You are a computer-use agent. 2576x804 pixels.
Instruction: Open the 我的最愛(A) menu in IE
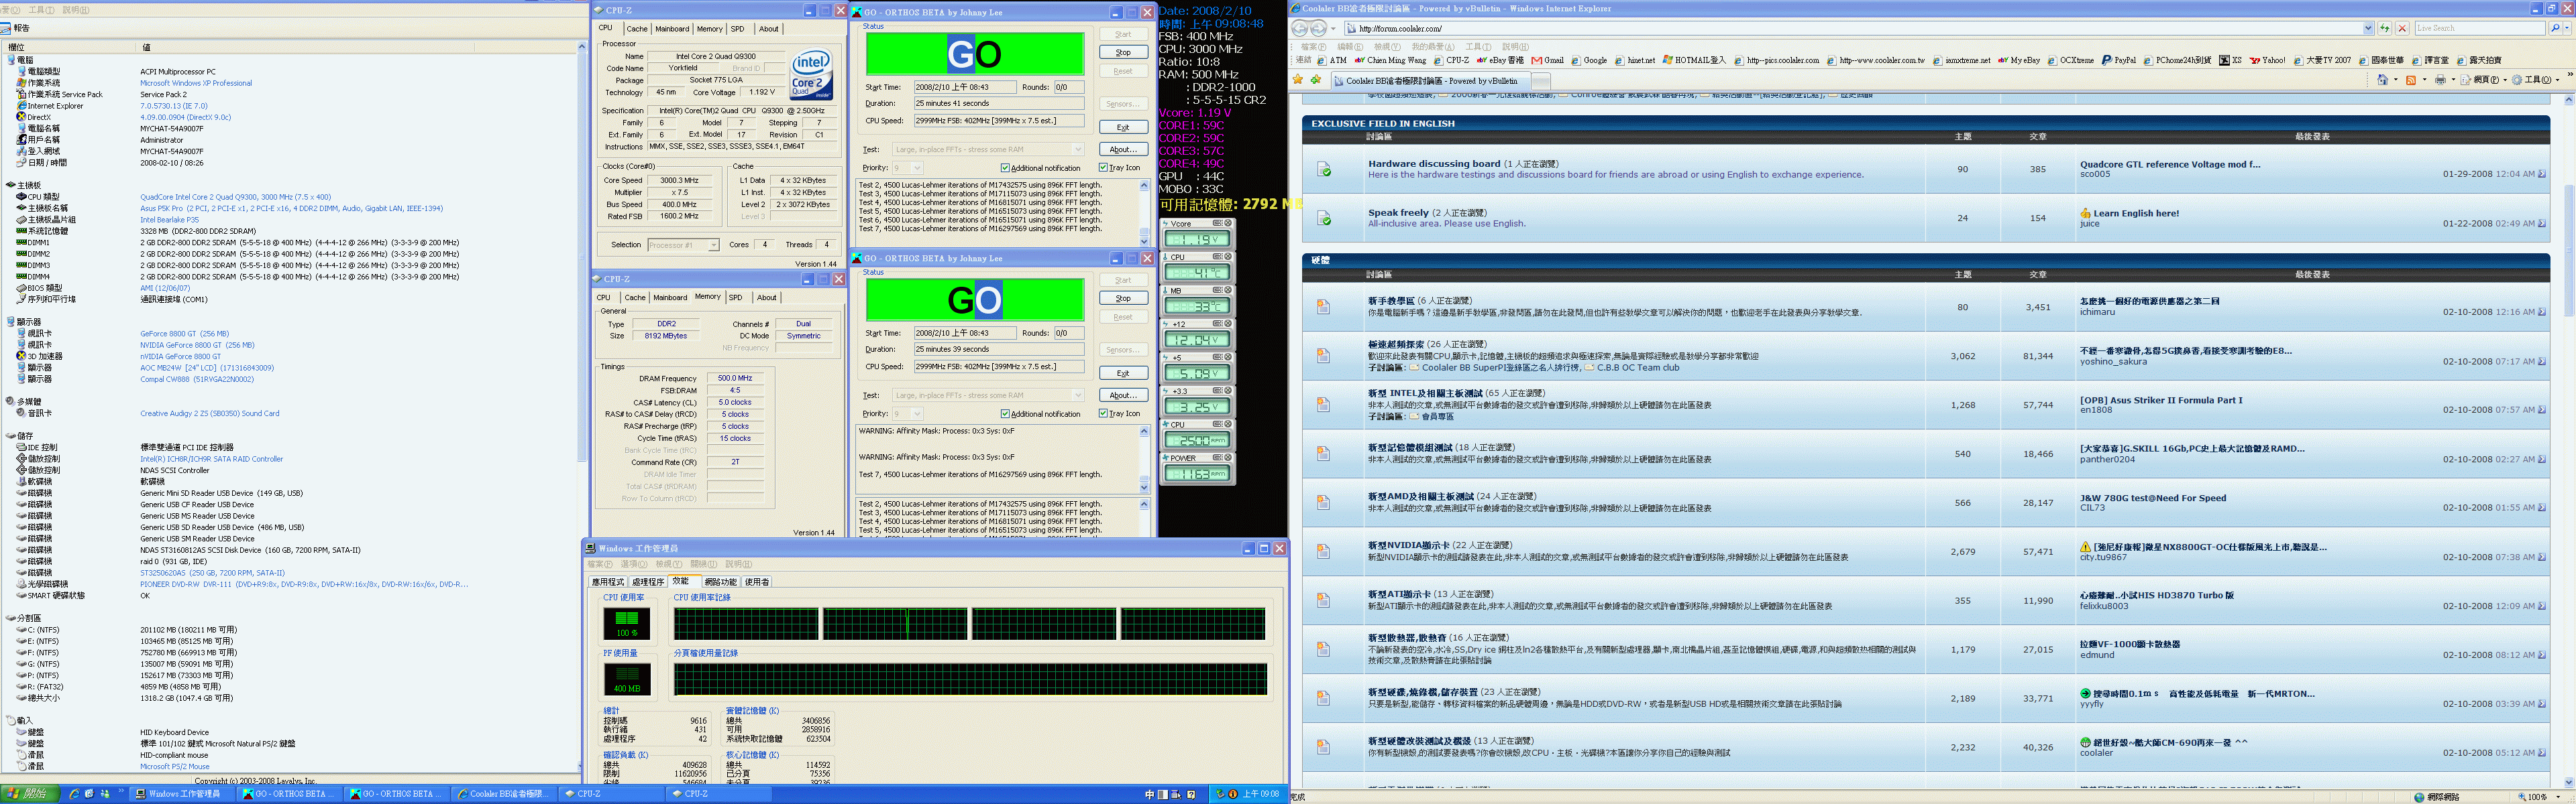pos(1433,47)
